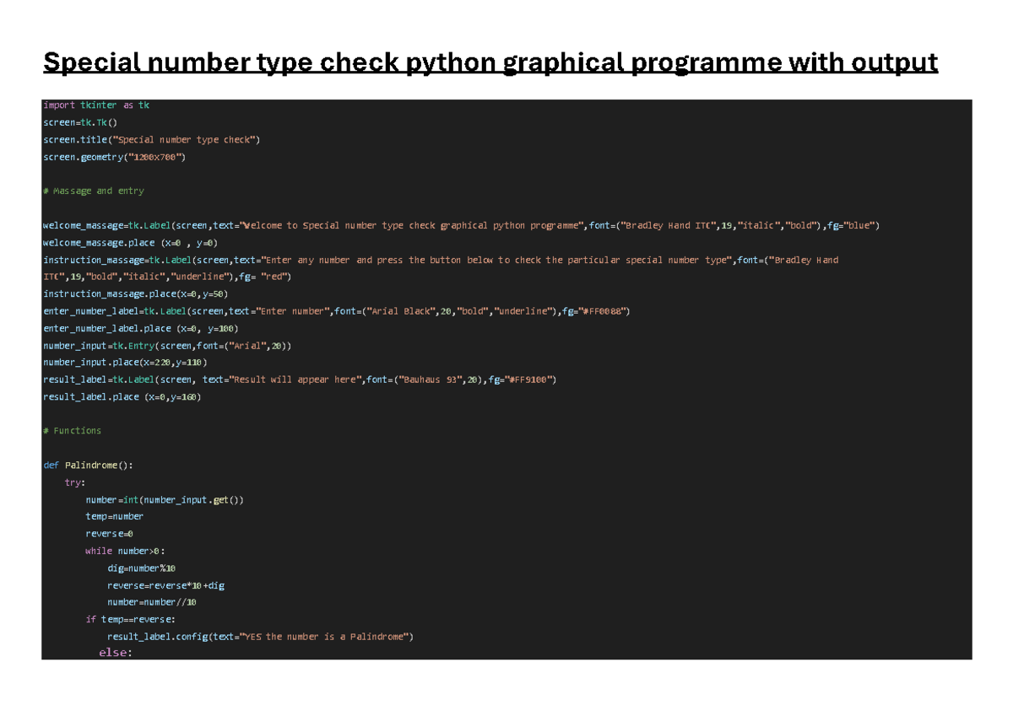Select the result_label.config Palindrome line
This screenshot has height=716, width=1013.
click(x=261, y=637)
